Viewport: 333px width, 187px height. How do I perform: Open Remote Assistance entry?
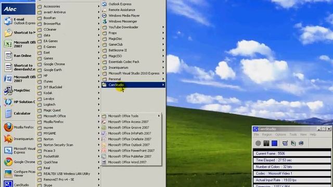click(x=133, y=10)
